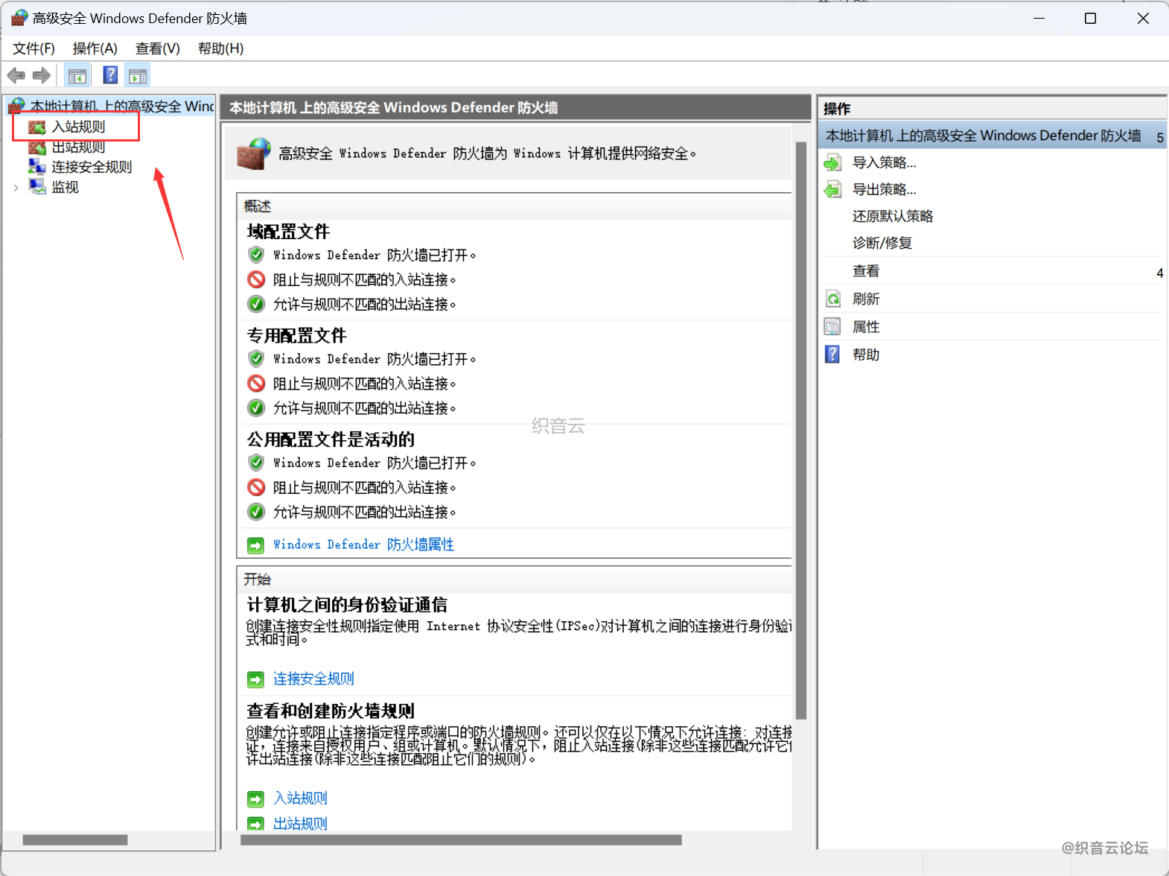The height and width of the screenshot is (876, 1169).
Task: Open the 出站规则 link in center pane
Action: 300,824
